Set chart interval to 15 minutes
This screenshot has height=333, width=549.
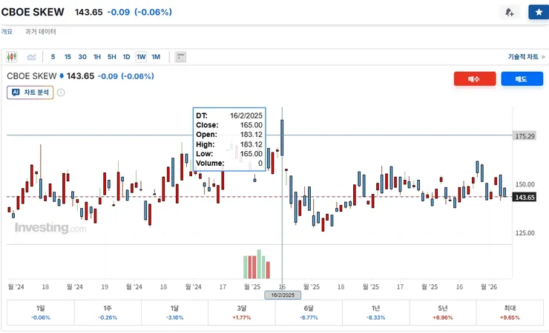click(x=68, y=57)
